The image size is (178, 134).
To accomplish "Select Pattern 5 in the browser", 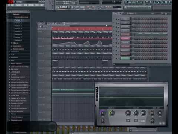I will pos(18,32).
